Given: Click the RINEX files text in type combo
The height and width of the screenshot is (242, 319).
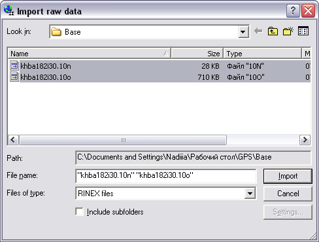Looking at the screenshot, I should [x=95, y=194].
